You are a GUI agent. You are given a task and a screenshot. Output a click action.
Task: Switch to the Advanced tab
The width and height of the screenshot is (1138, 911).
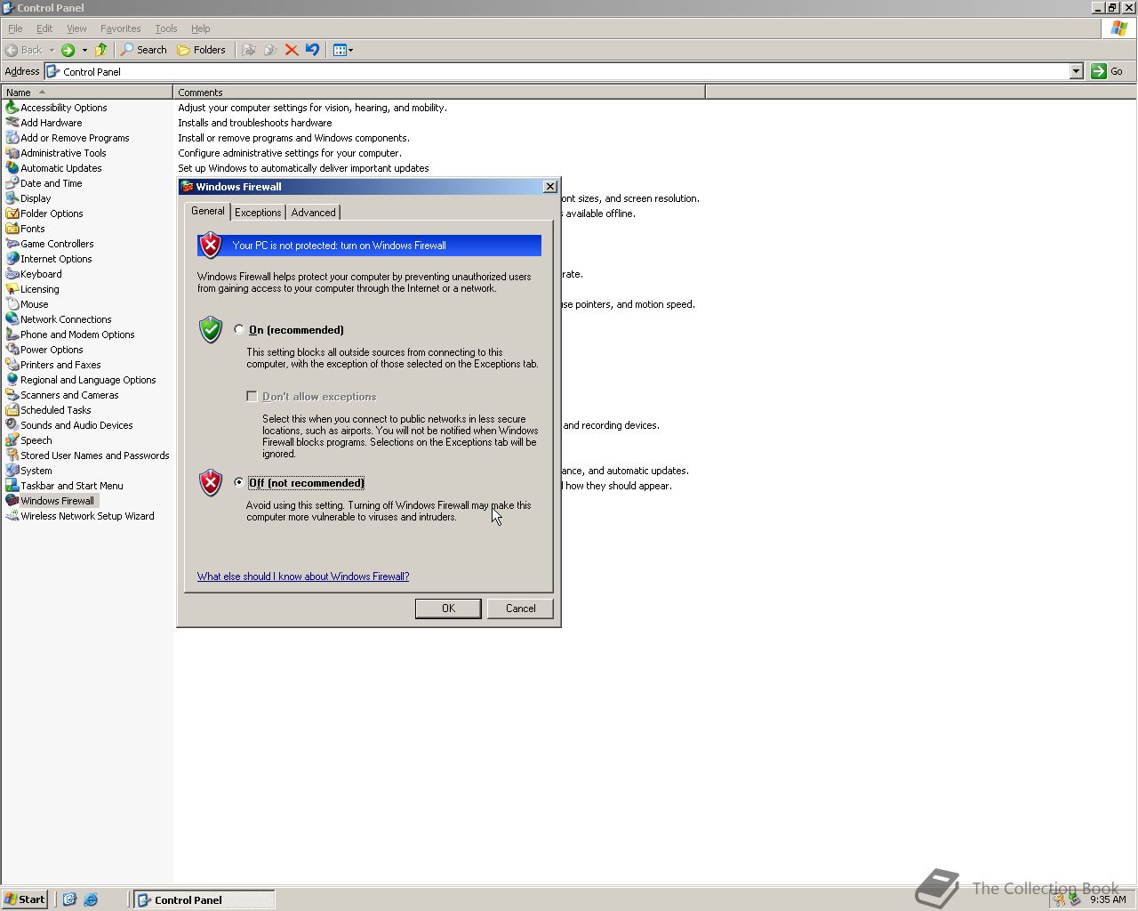313,213
